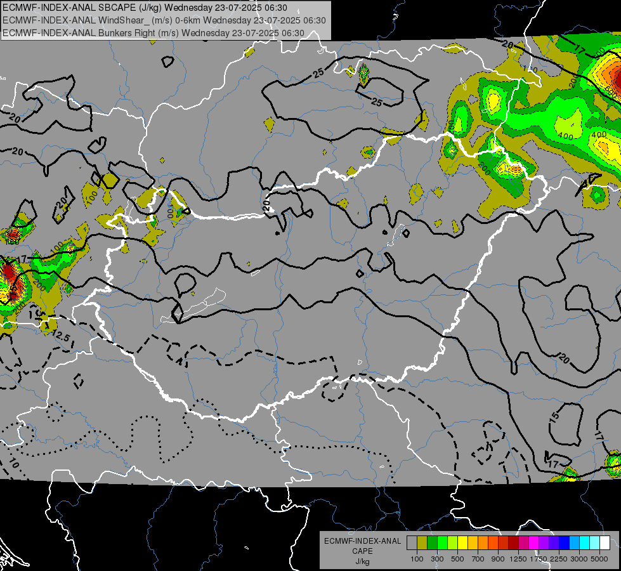
Task: Click the legend scale value 3000
Action: click(x=579, y=559)
